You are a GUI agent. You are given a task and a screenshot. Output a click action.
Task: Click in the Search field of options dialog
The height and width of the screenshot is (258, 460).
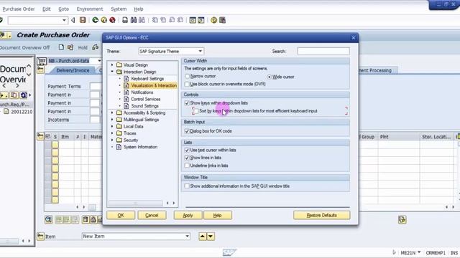click(323, 51)
